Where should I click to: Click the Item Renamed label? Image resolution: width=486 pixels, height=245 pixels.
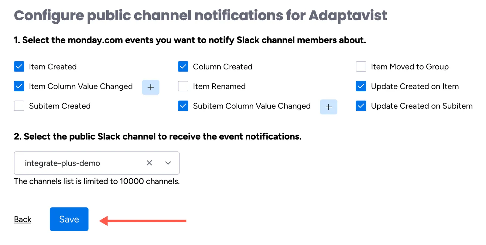(219, 86)
